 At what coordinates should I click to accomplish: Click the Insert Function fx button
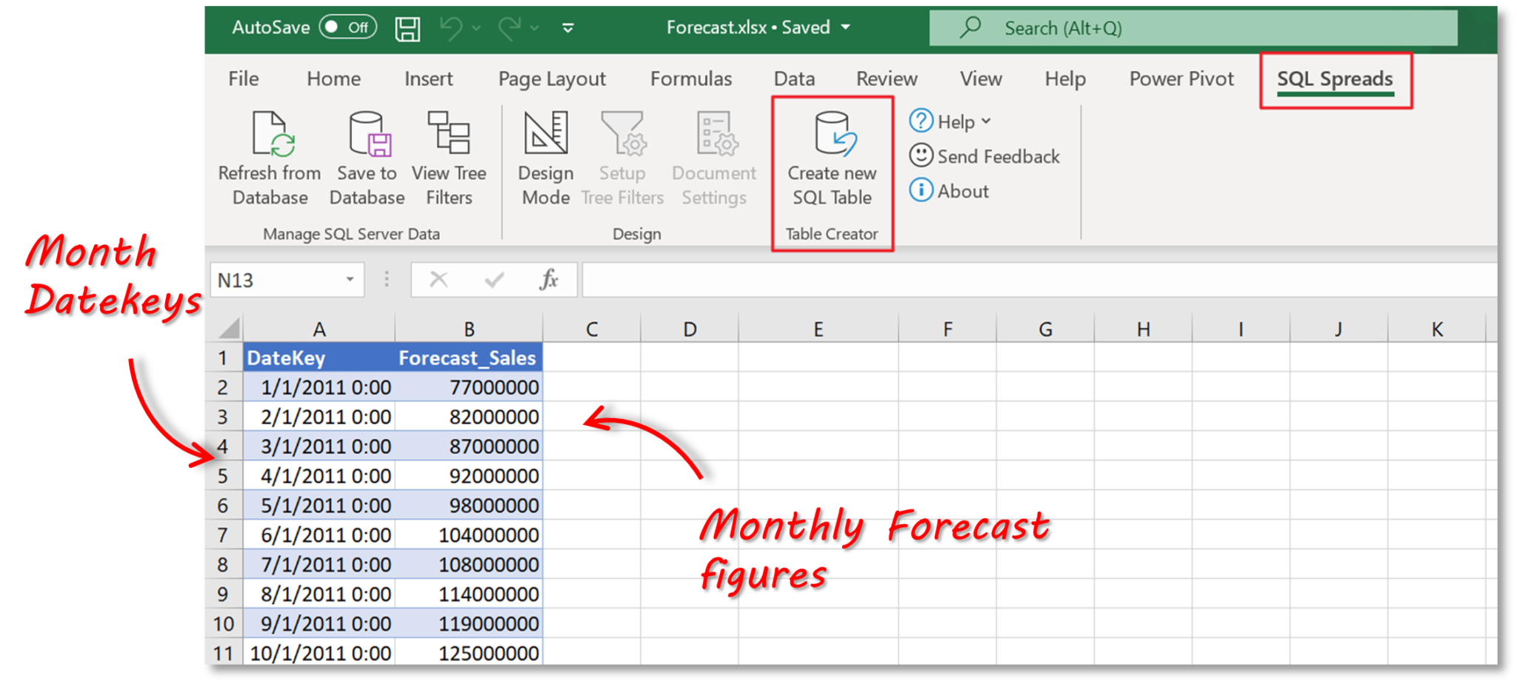tap(549, 280)
